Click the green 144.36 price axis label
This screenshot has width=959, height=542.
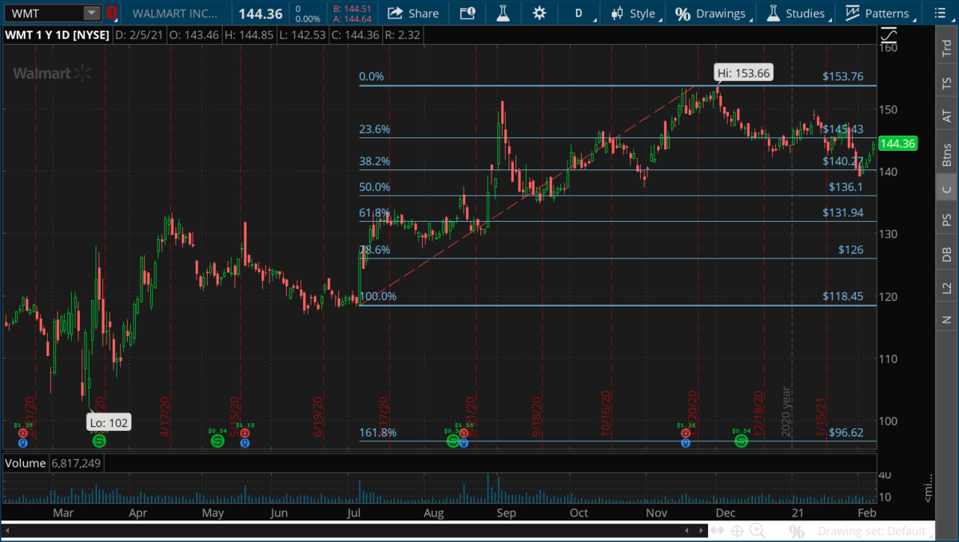(897, 144)
